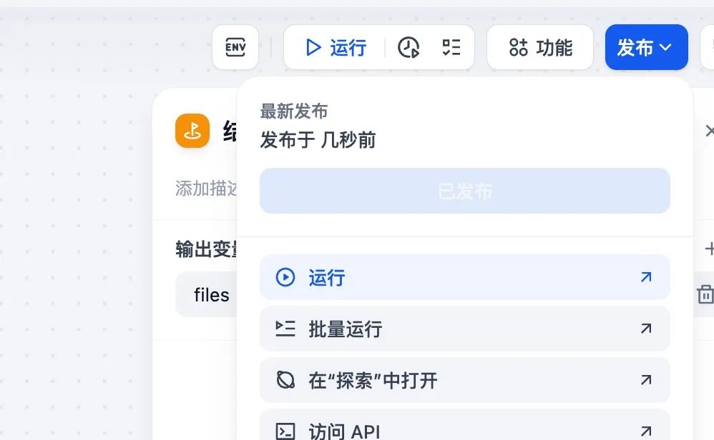The height and width of the screenshot is (440, 714).
Task: Click the compass icon beside 在"探索"中打开
Action: point(286,381)
